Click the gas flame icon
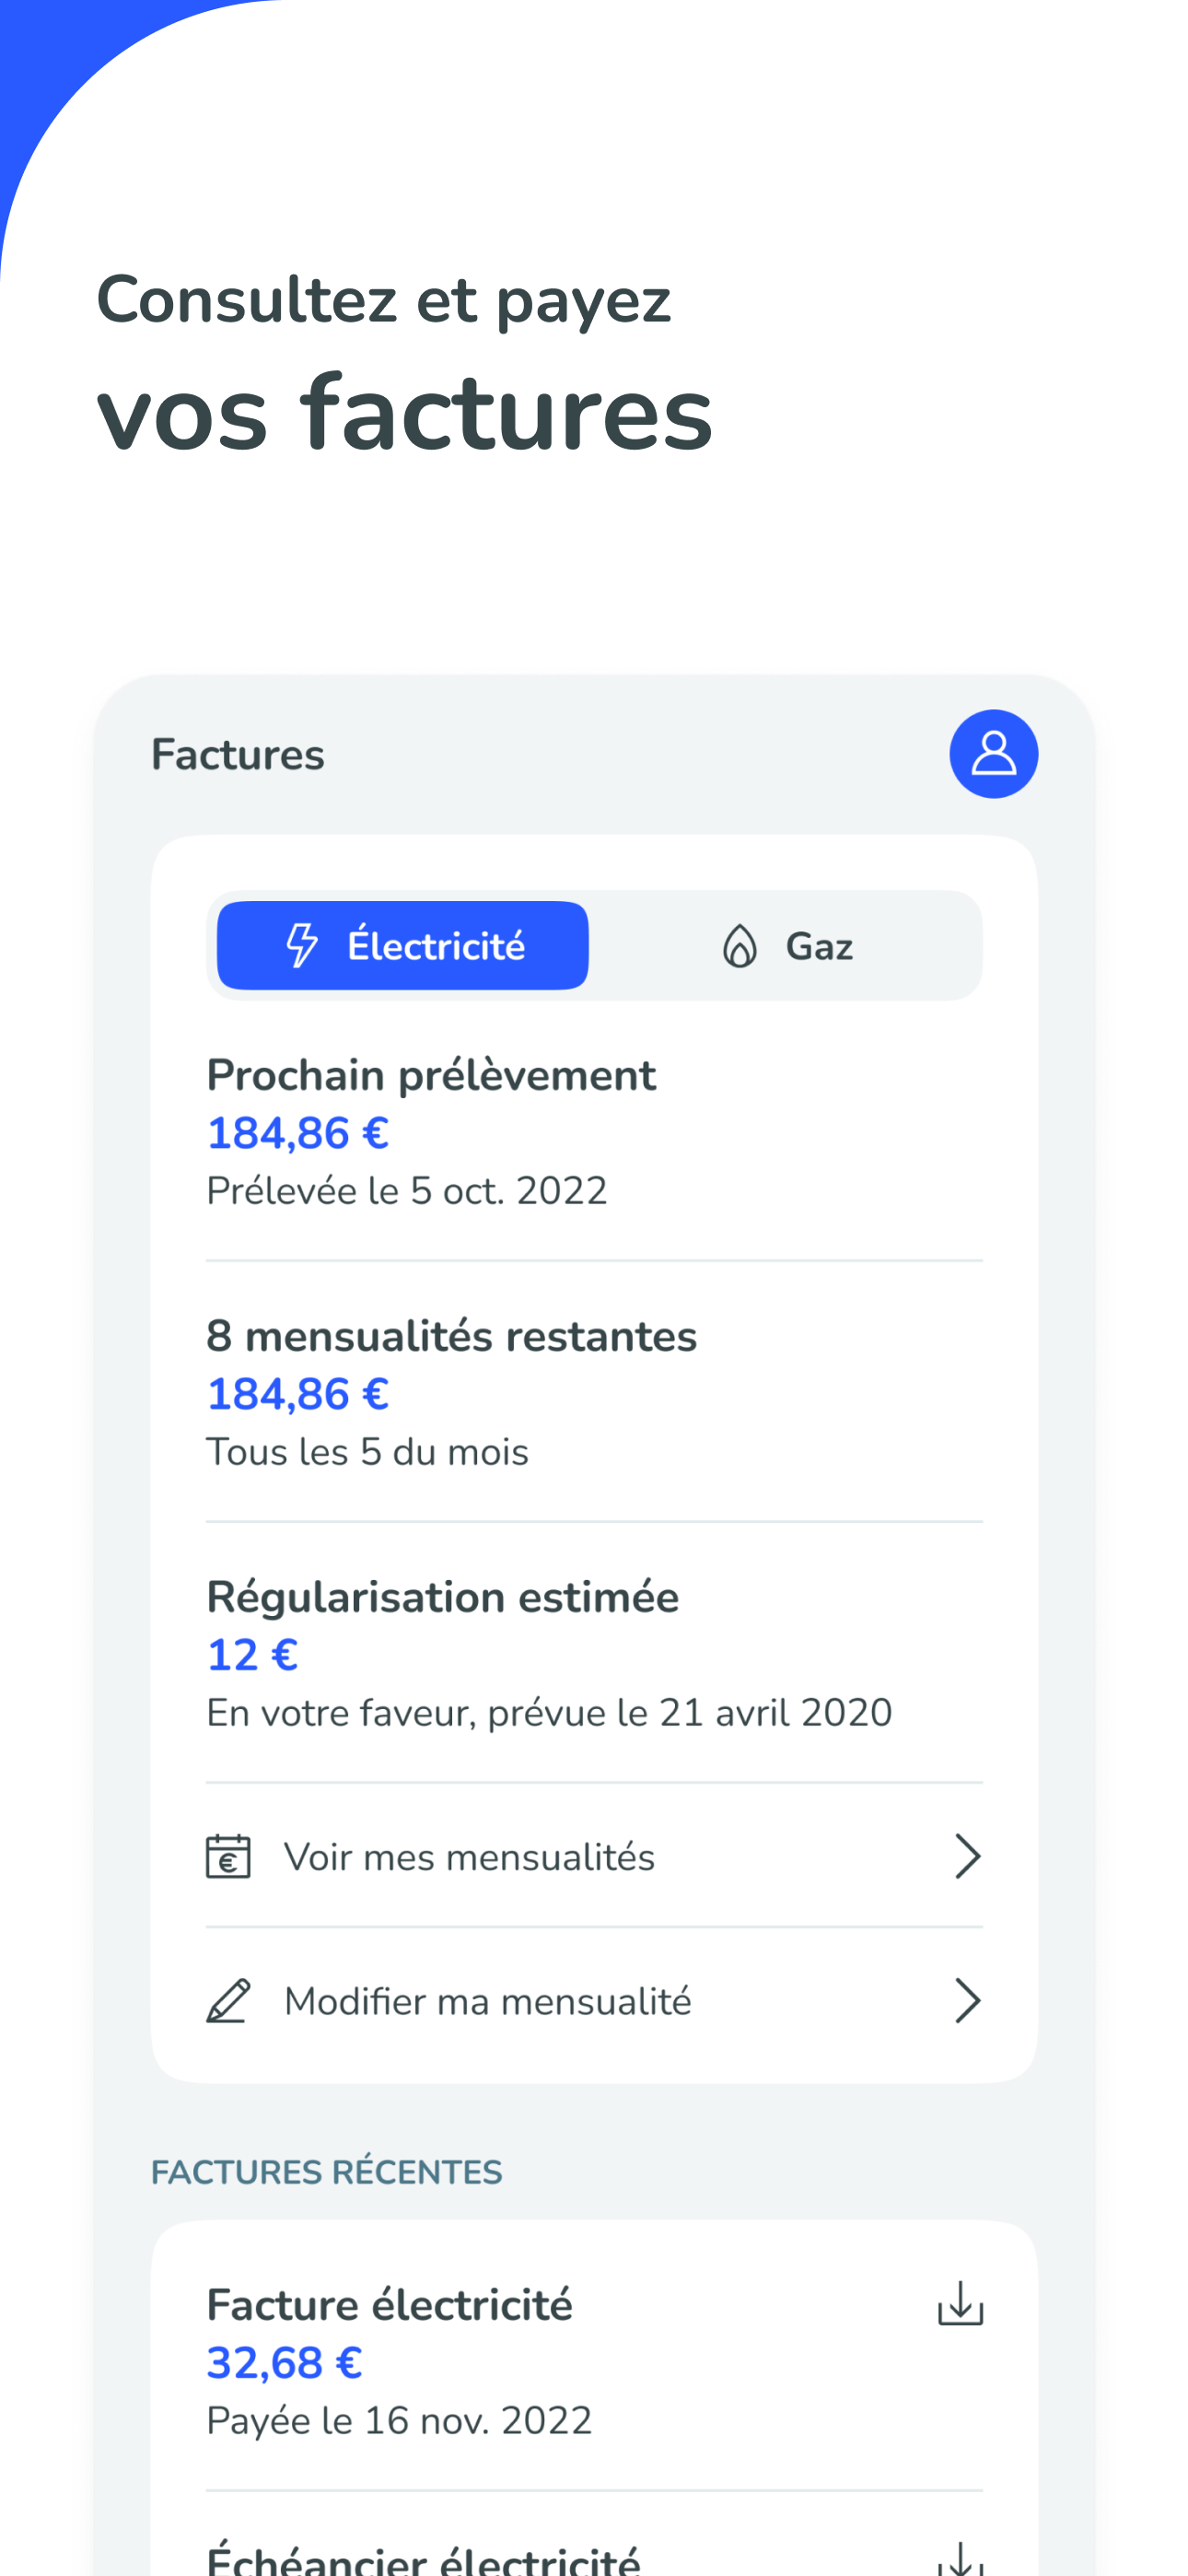The height and width of the screenshot is (2576, 1188). point(739,946)
